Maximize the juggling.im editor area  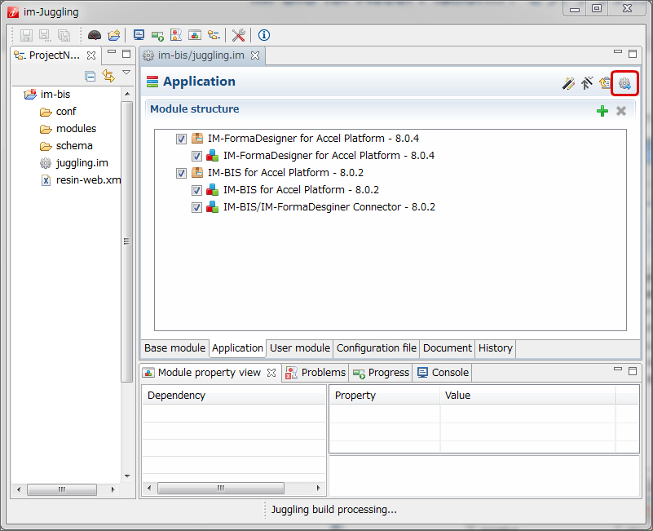point(633,54)
